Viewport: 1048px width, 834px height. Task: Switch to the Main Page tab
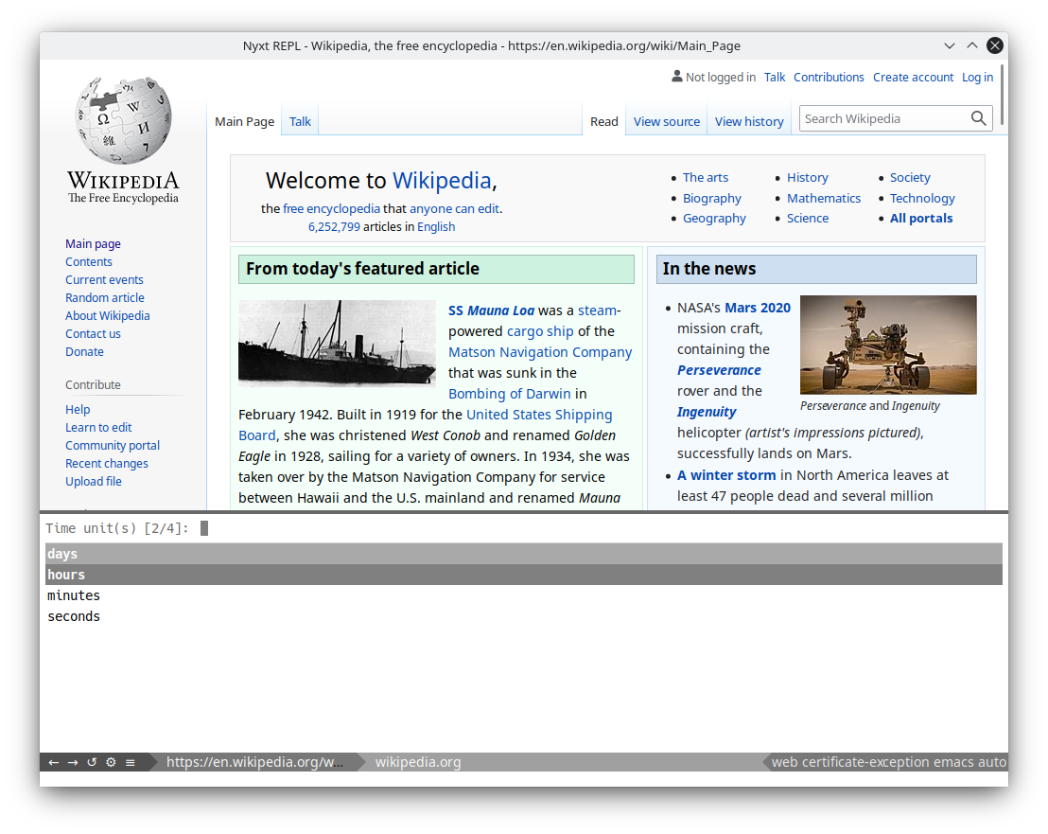tap(245, 122)
